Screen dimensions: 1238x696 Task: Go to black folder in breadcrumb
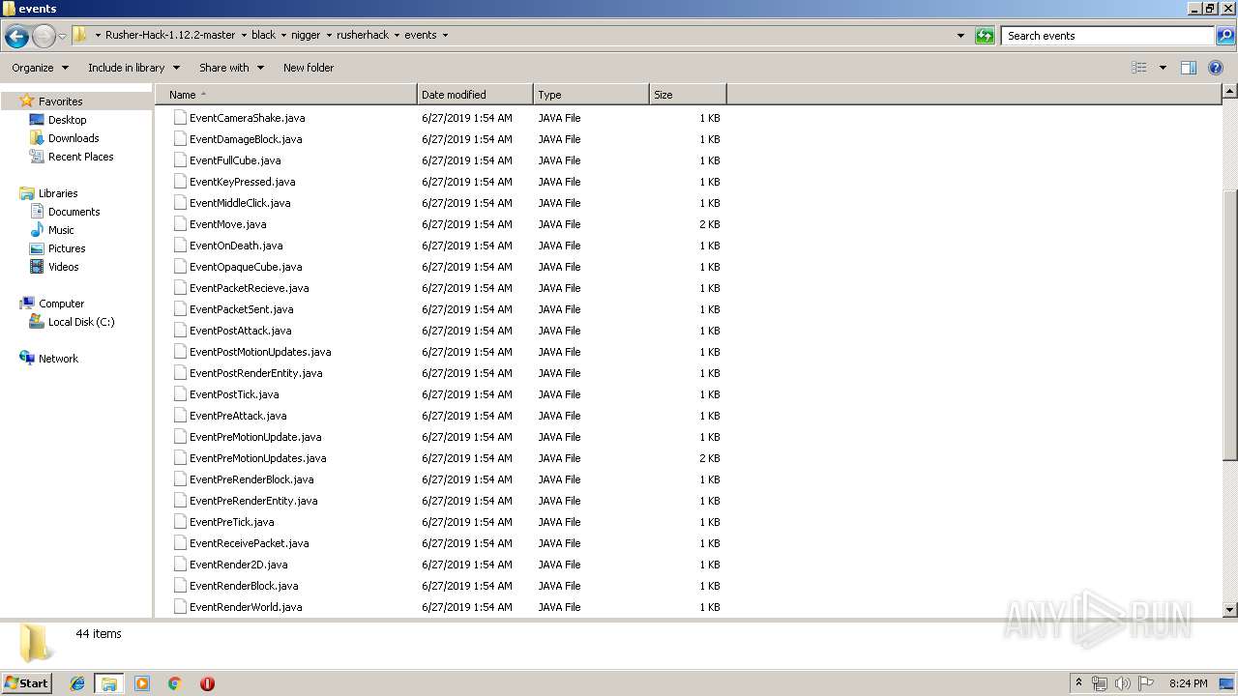point(263,35)
